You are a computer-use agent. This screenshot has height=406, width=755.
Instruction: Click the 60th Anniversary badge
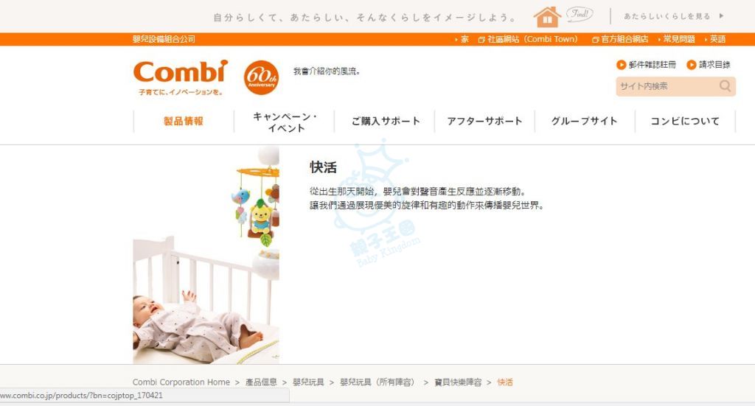[x=261, y=77]
